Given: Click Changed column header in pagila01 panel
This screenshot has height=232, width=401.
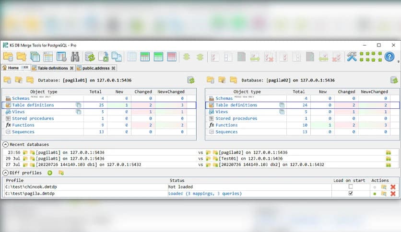Looking at the screenshot, I should point(143,92).
